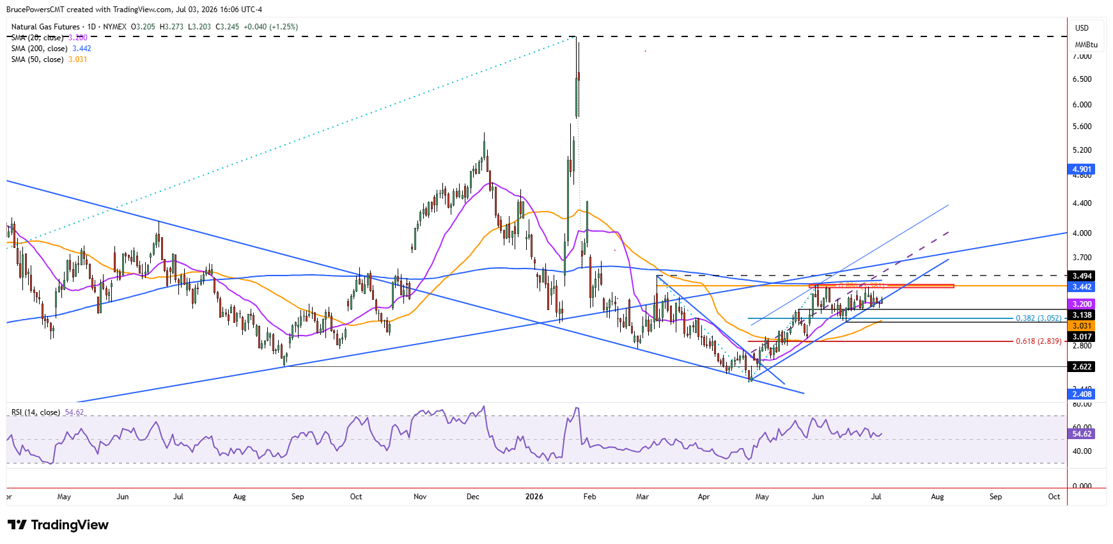Click the purple 3.200 price axis label
Image resolution: width=1113 pixels, height=544 pixels.
(1082, 304)
